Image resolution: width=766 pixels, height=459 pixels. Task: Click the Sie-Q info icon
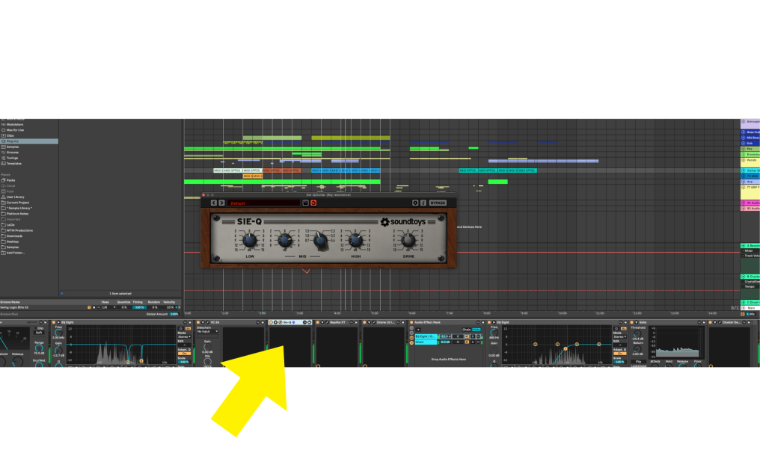coord(423,203)
